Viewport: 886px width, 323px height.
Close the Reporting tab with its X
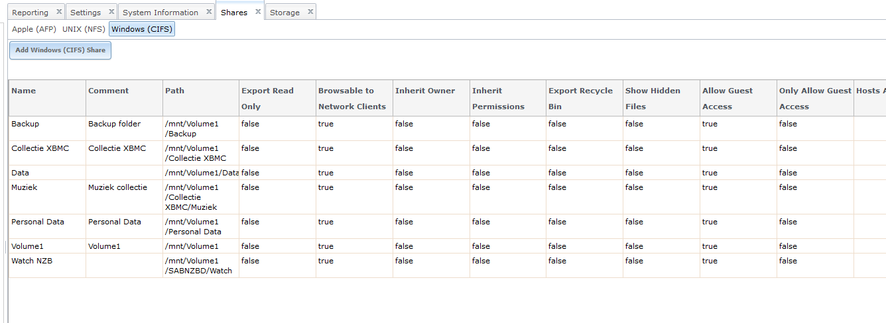[59, 12]
